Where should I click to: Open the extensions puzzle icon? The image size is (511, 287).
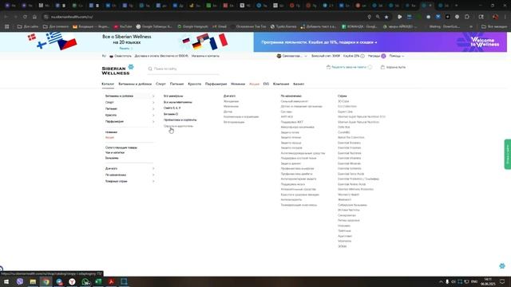point(466,17)
